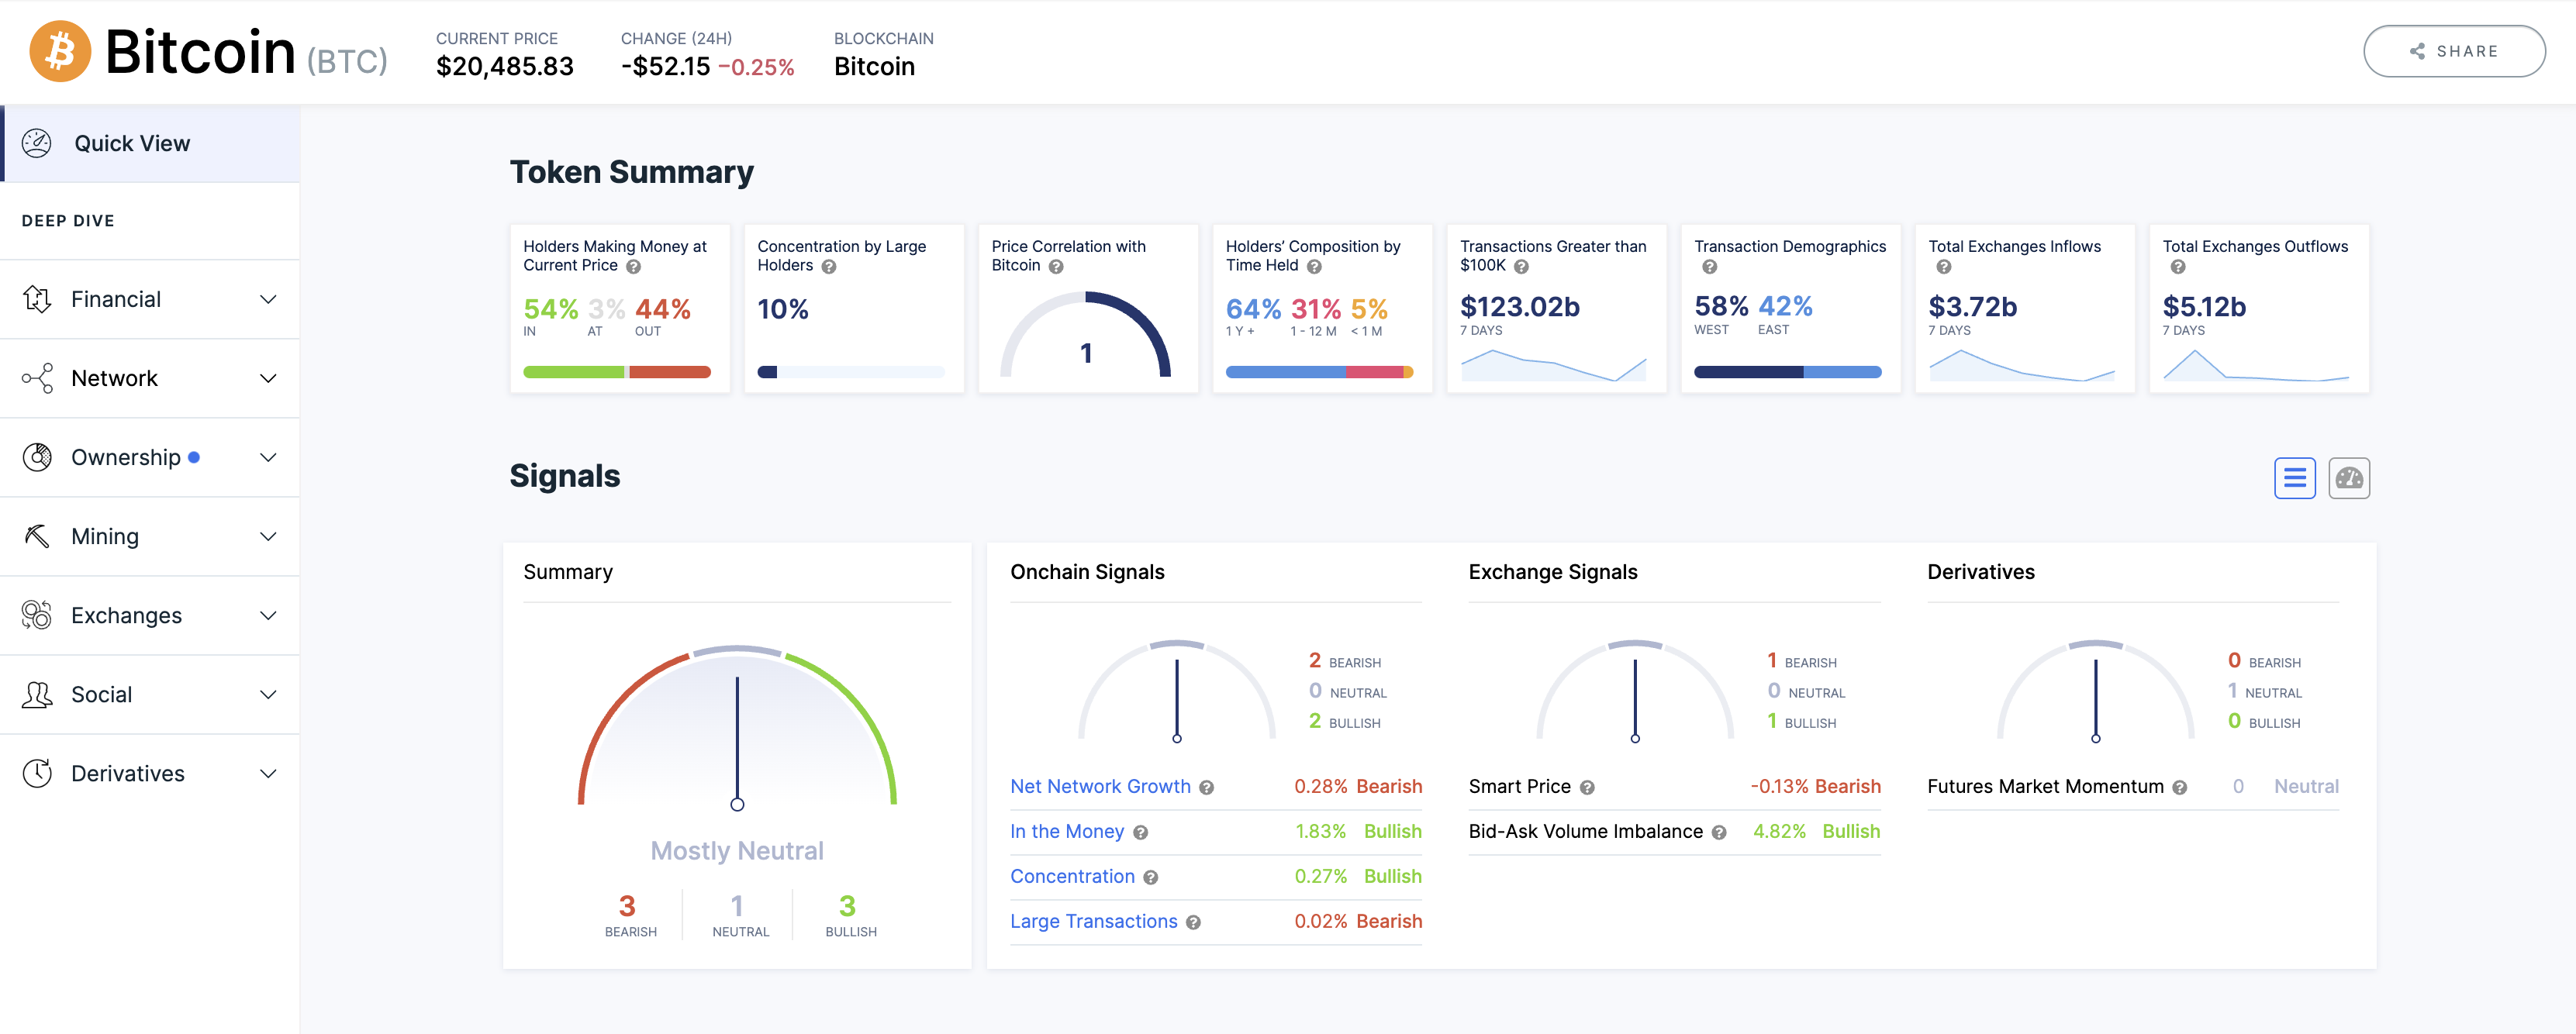
Task: Expand the Mining section chevron
Action: (268, 536)
